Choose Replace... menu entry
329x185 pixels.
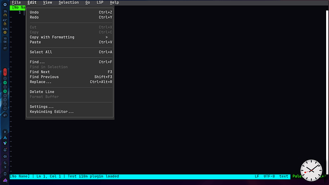point(71,82)
